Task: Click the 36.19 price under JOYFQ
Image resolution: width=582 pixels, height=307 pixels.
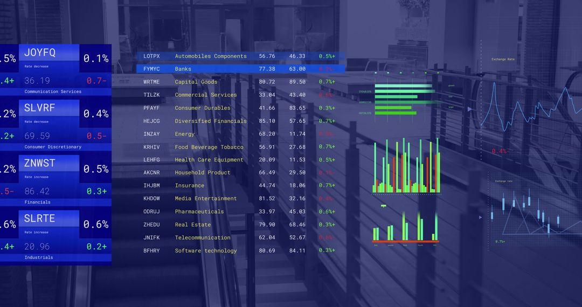Action: (37, 80)
